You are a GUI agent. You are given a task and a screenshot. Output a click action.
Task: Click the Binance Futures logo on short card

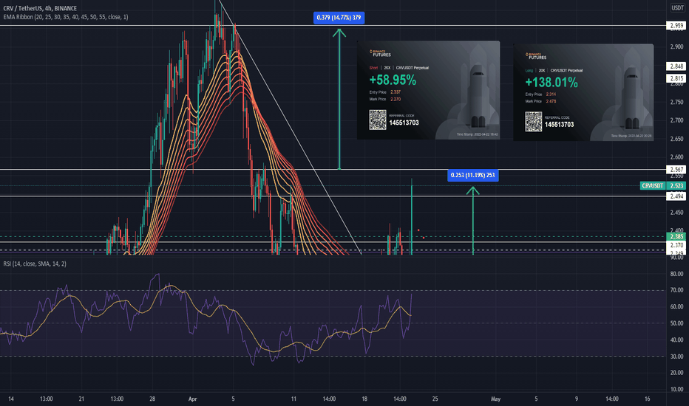point(380,54)
